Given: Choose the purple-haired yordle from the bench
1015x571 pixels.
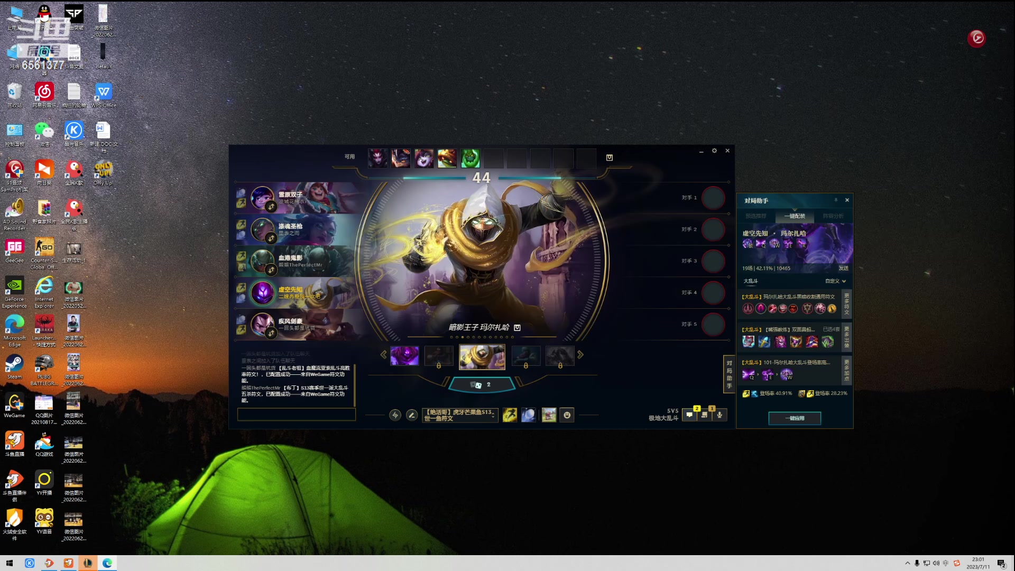Looking at the screenshot, I should point(424,158).
